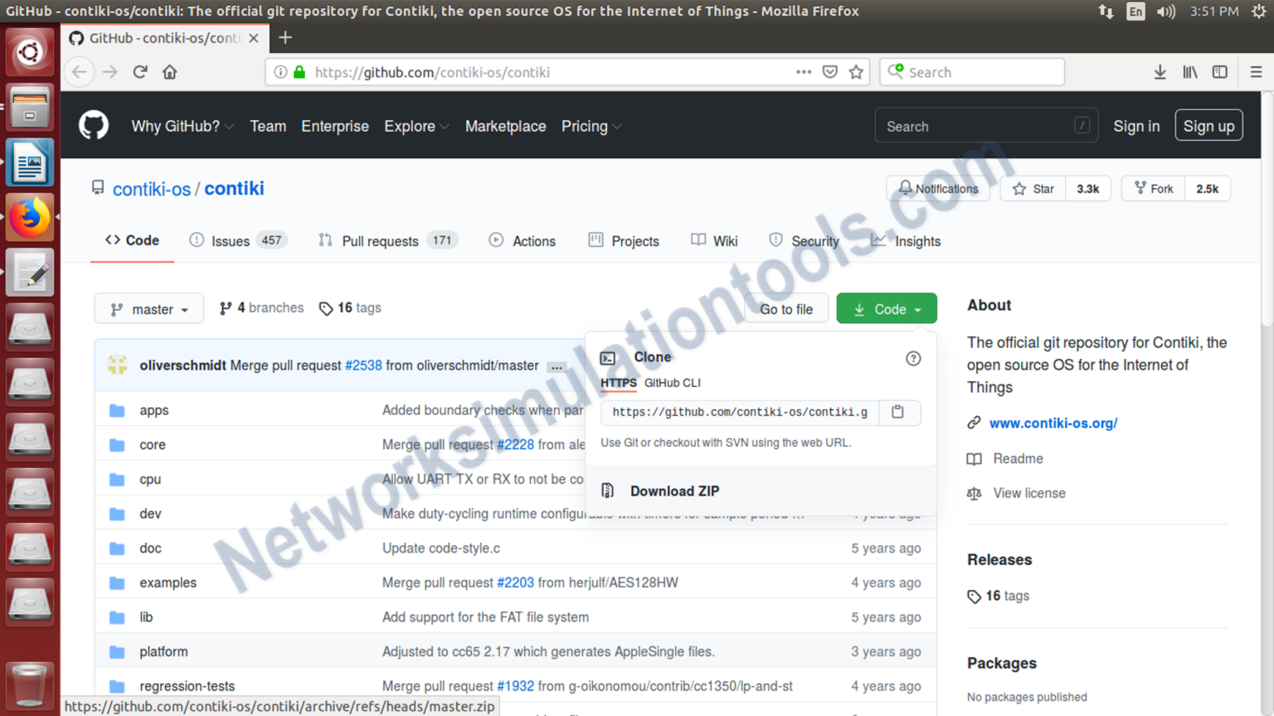Open the clone help question mark icon

(x=913, y=358)
